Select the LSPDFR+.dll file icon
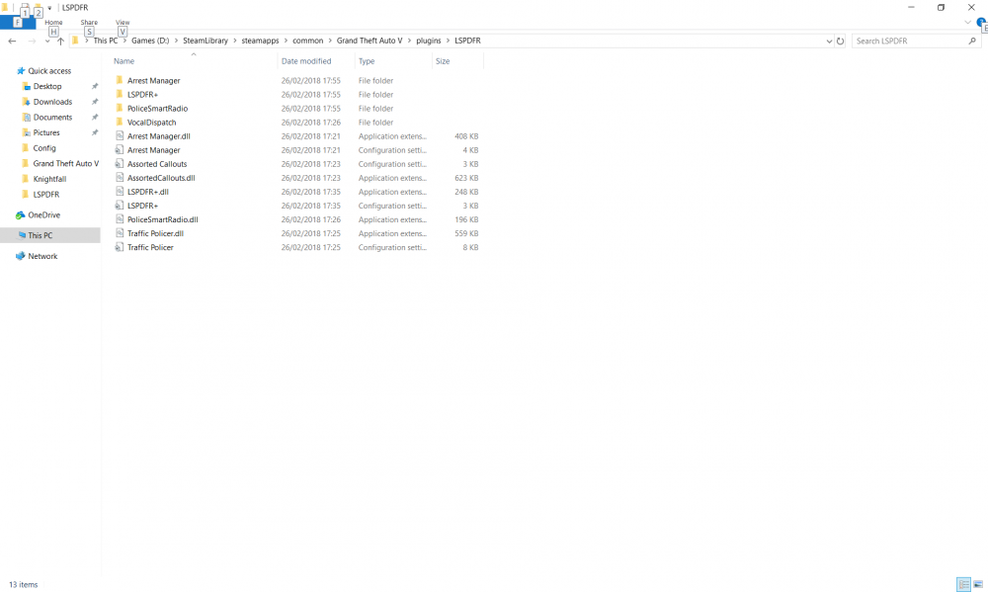 click(x=120, y=191)
